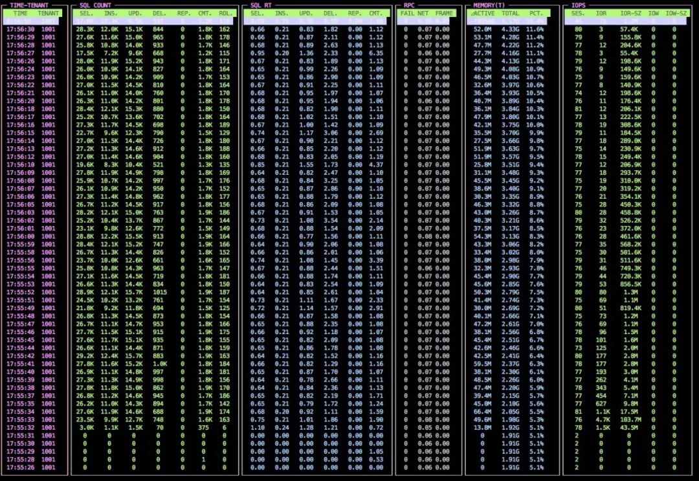This screenshot has height=481, width=699.
Task: Click the 66.4M active memory value
Action: (482, 412)
